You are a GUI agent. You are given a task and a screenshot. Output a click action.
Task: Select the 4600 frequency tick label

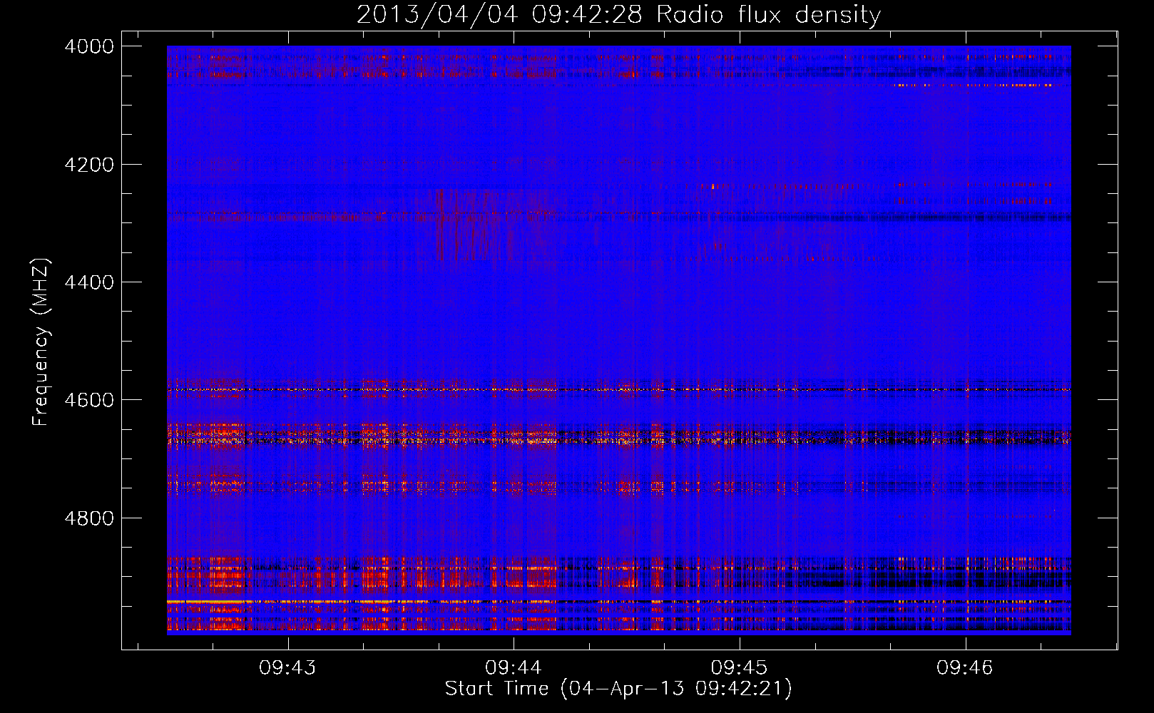click(x=89, y=400)
